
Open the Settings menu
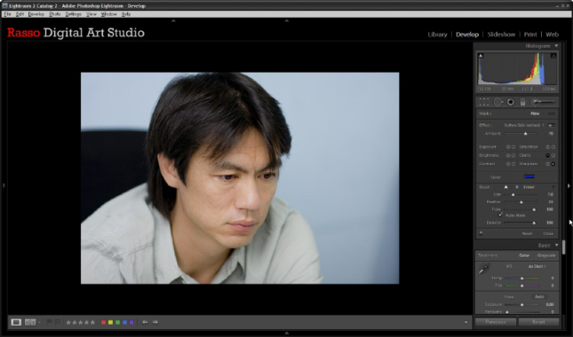point(73,14)
